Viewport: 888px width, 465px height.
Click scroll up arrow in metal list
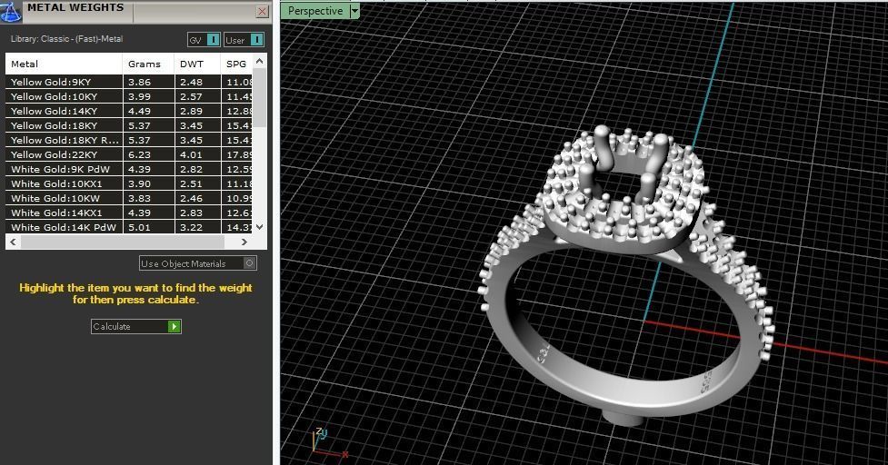click(x=259, y=61)
